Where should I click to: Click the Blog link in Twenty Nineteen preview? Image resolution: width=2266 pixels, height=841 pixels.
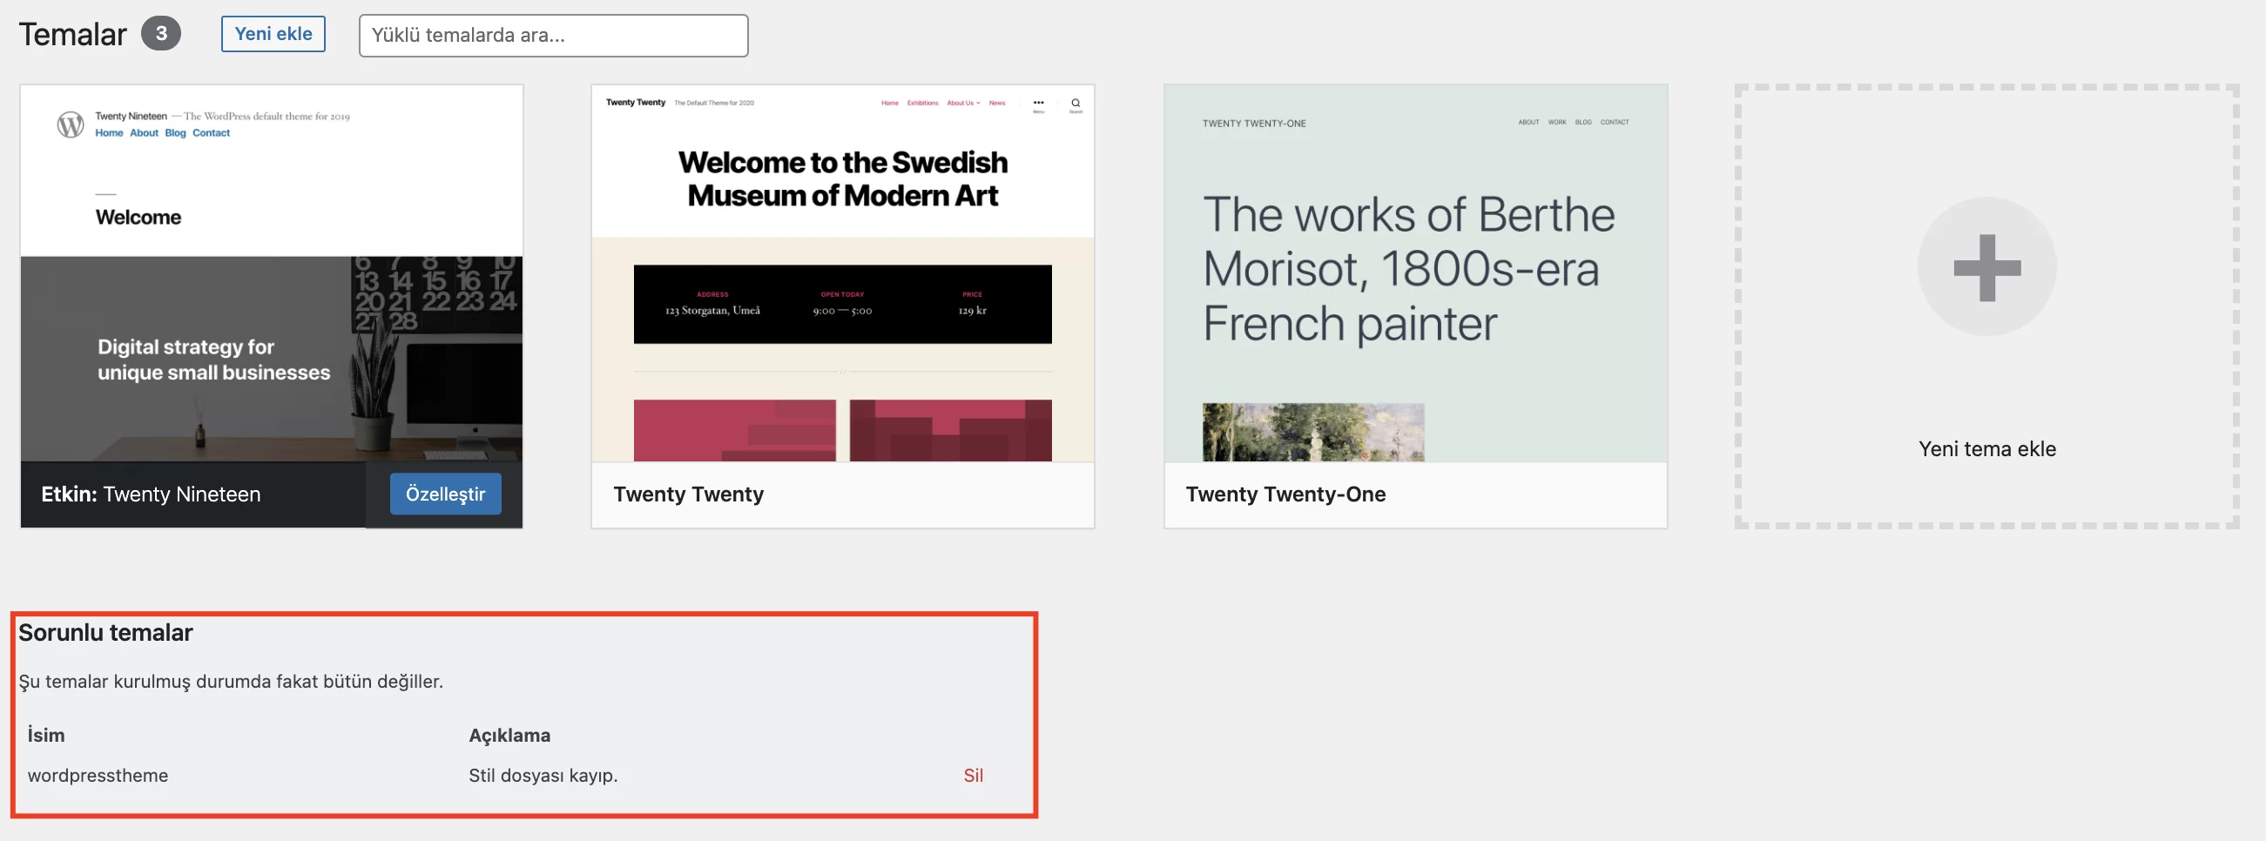click(175, 133)
